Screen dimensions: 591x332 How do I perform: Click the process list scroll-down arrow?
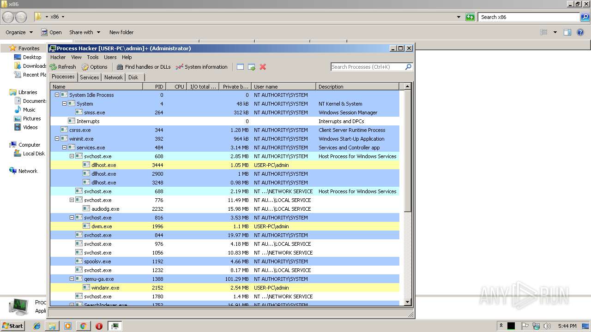(407, 302)
